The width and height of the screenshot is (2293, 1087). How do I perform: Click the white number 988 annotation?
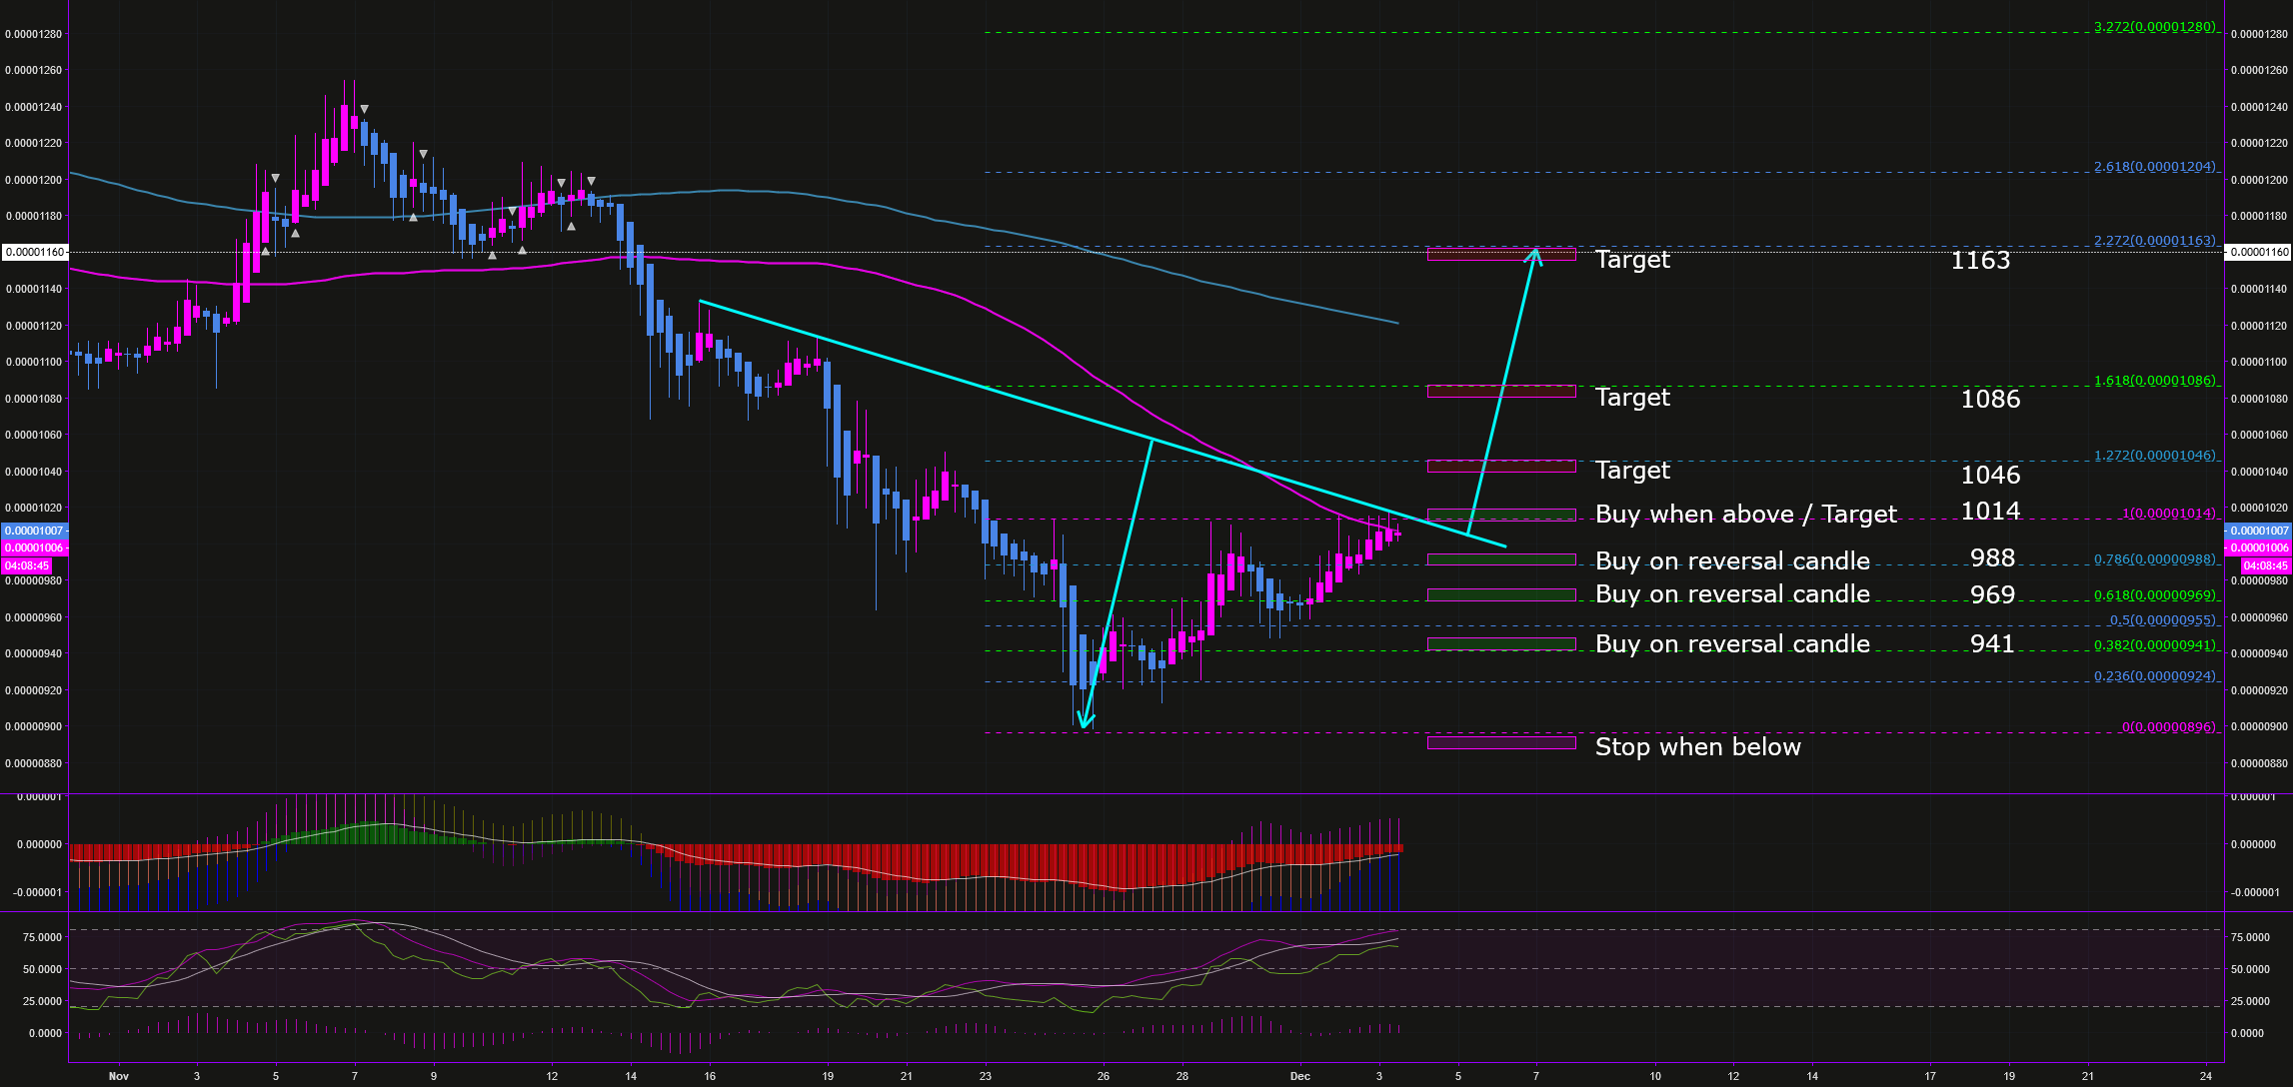tap(1992, 558)
